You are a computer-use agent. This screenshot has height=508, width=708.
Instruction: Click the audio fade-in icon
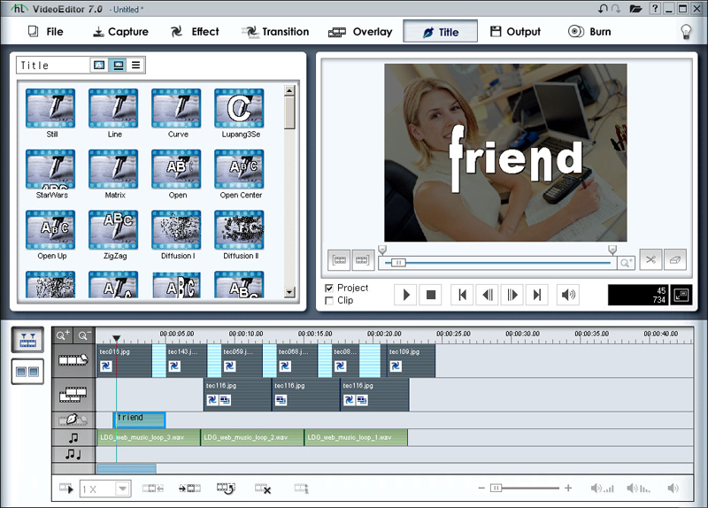point(602,489)
